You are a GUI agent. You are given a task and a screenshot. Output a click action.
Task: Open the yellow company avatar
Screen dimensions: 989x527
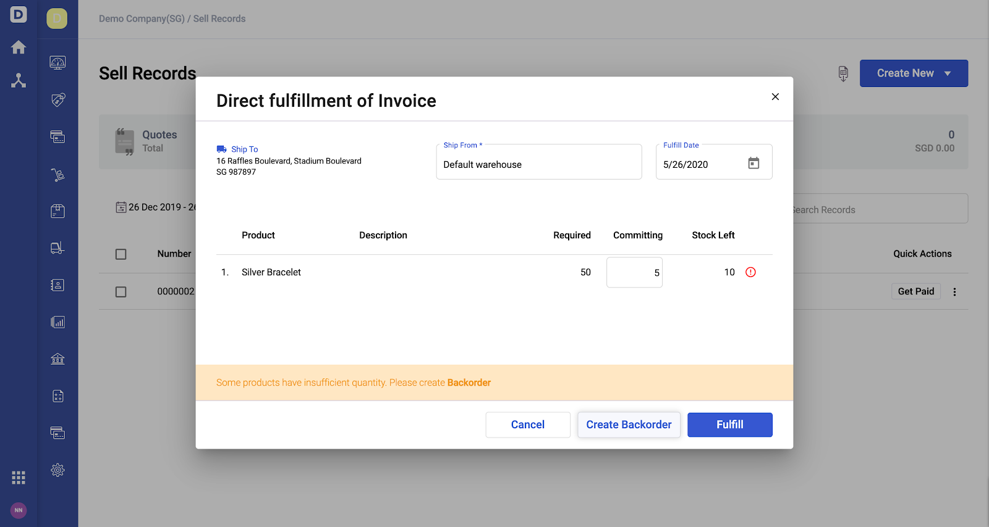57,19
